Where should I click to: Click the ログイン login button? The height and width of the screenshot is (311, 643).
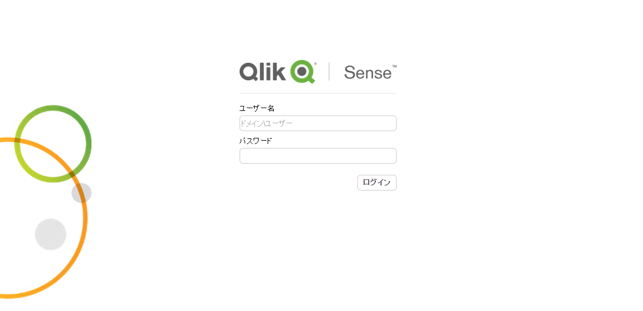click(377, 183)
